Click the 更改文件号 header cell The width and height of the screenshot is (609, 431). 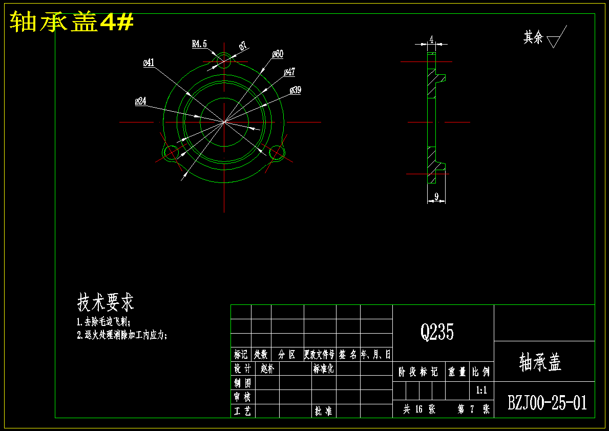[x=319, y=354]
